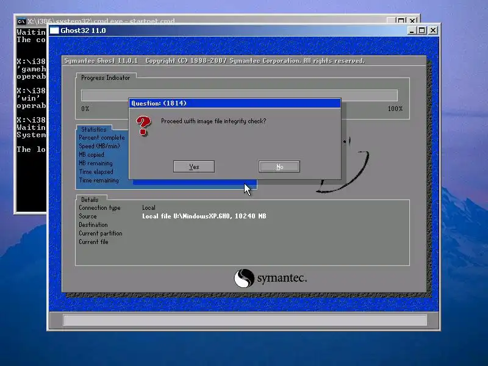The image size is (488, 366).
Task: Maximize the cmd.exe window behind
Action: [x=401, y=21]
